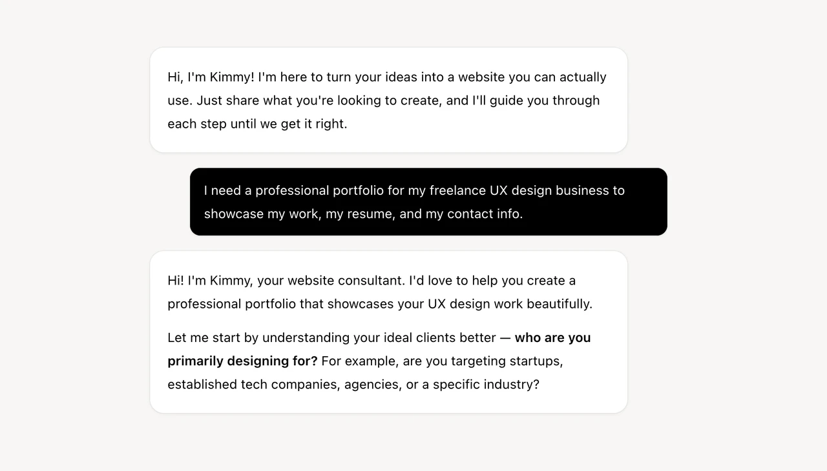Click the bold question "who are you"
The height and width of the screenshot is (471, 827).
tap(552, 338)
